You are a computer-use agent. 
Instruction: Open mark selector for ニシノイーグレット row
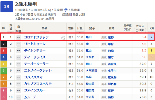pyautogui.click(x=19, y=71)
